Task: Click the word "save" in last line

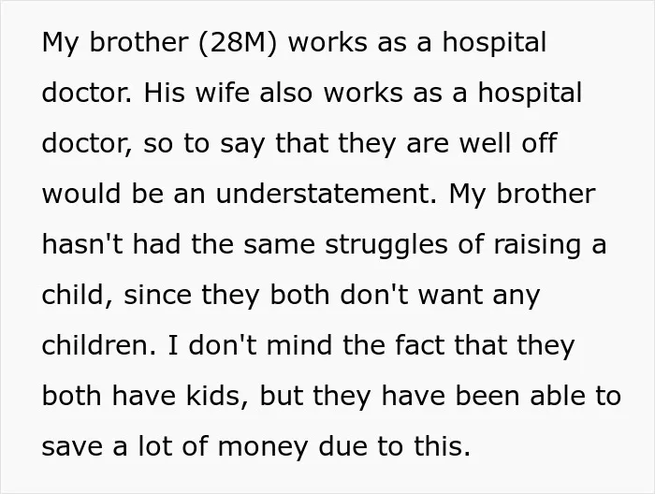Action: click(72, 446)
